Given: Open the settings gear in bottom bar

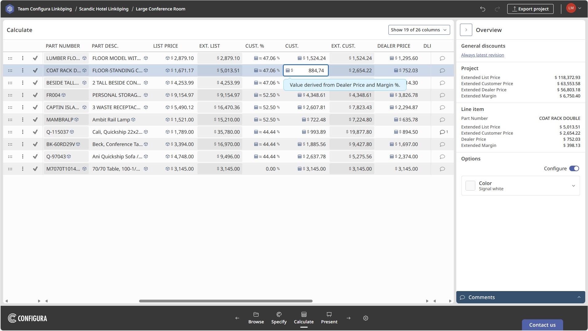Looking at the screenshot, I should [366, 318].
